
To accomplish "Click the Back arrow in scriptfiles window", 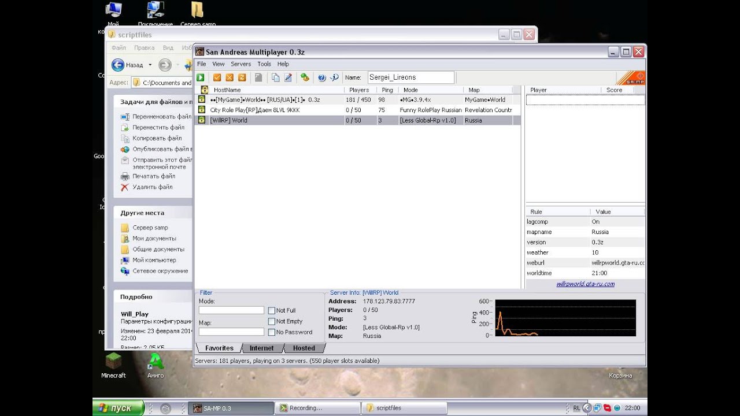I will click(118, 65).
